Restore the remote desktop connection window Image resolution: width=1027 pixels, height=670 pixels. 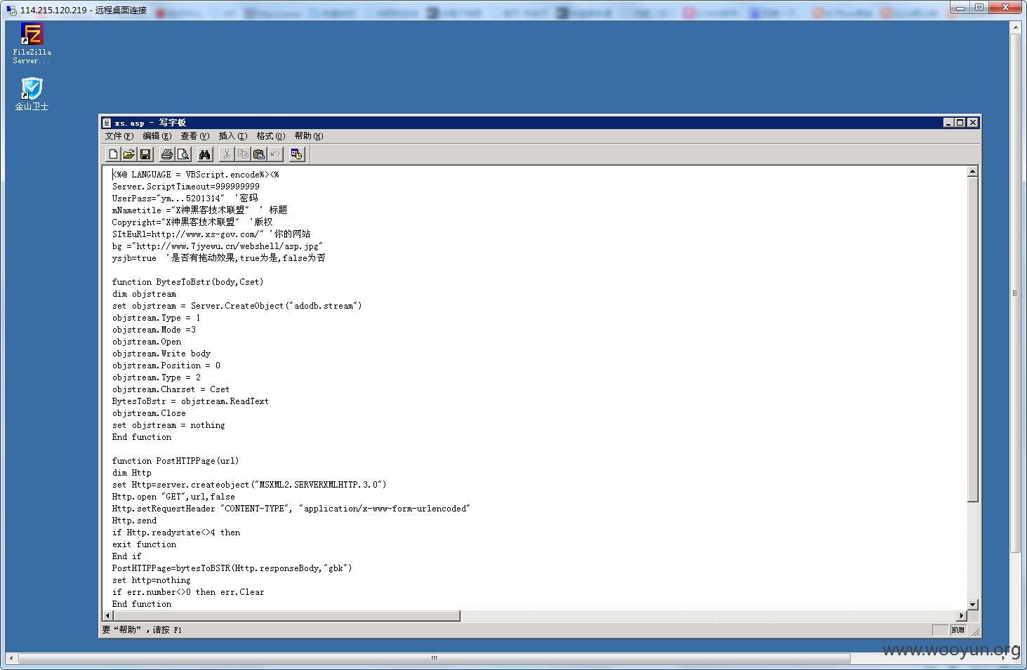coord(979,7)
